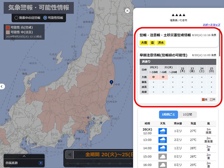Click the rain icon for 13:00
This screenshot has width=224, height=168.
163,139
